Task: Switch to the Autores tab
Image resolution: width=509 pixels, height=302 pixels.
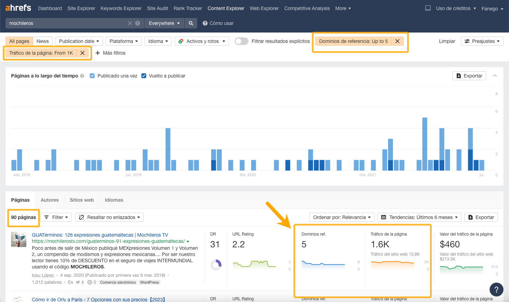Action: click(50, 200)
